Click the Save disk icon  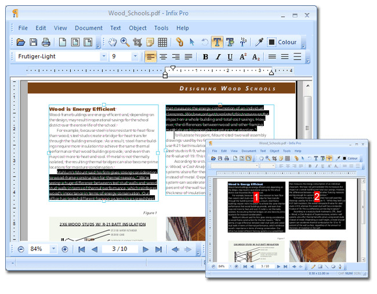(x=33, y=42)
